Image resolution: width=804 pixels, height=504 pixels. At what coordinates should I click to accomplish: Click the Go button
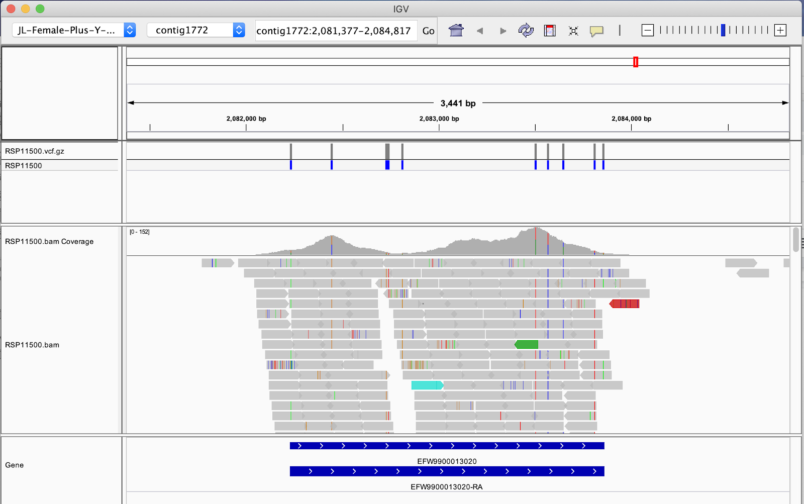(x=428, y=31)
